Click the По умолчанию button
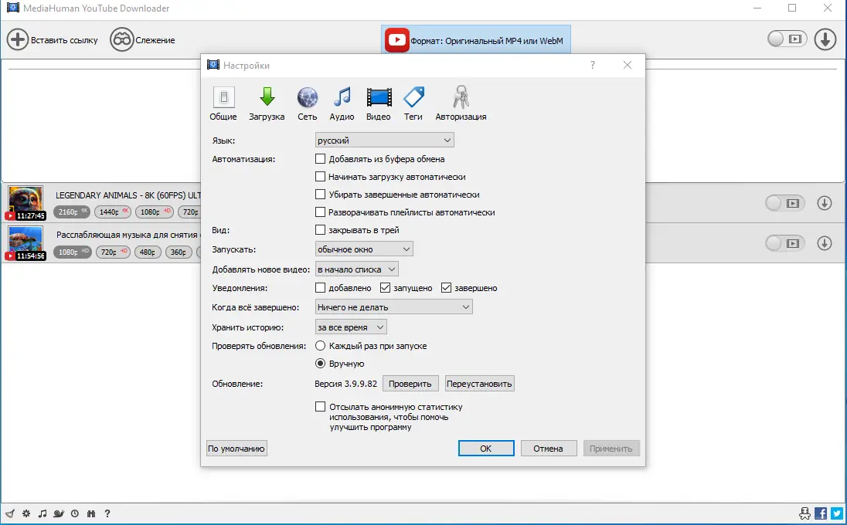 click(236, 449)
